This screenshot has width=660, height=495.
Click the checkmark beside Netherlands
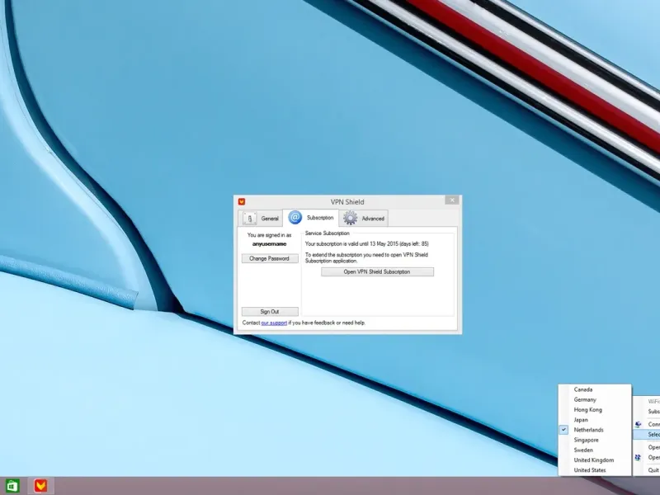[564, 430]
